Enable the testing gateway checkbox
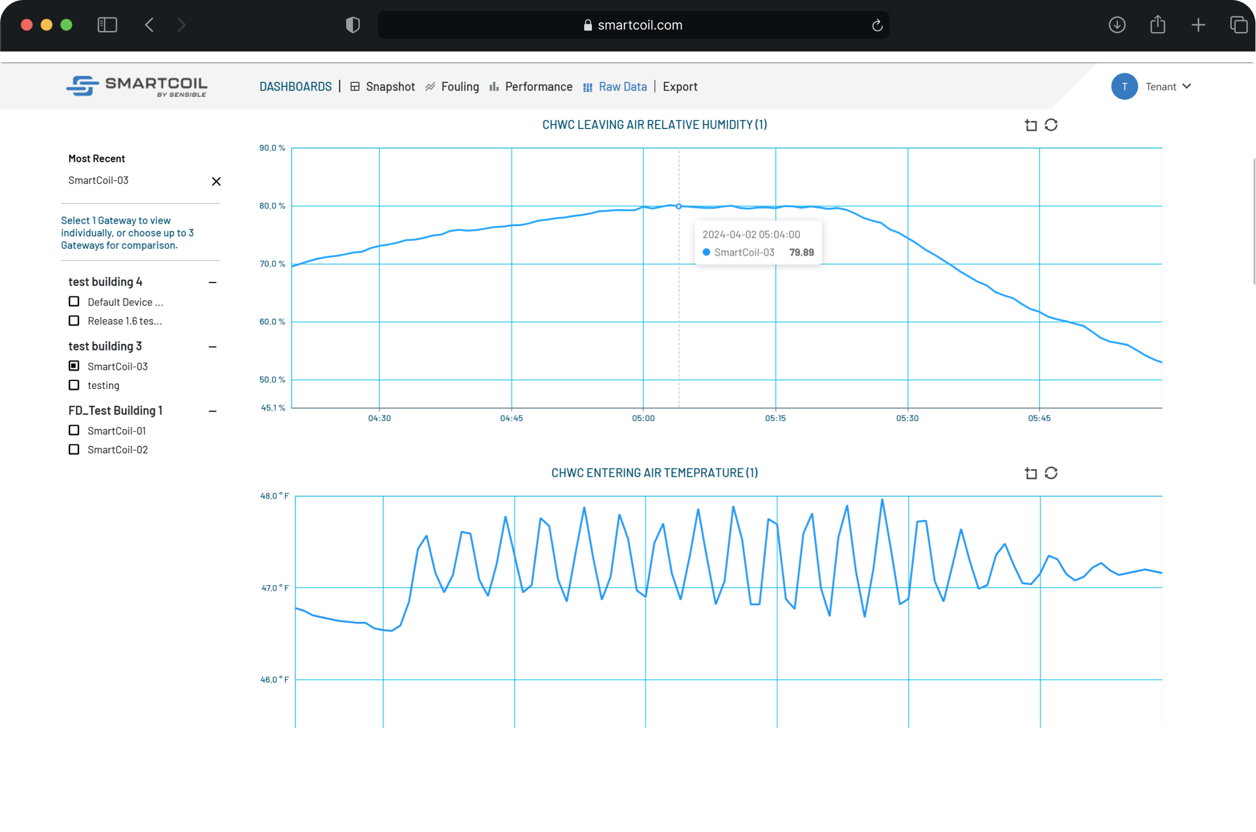Screen dimensions: 1256x832 [74, 385]
